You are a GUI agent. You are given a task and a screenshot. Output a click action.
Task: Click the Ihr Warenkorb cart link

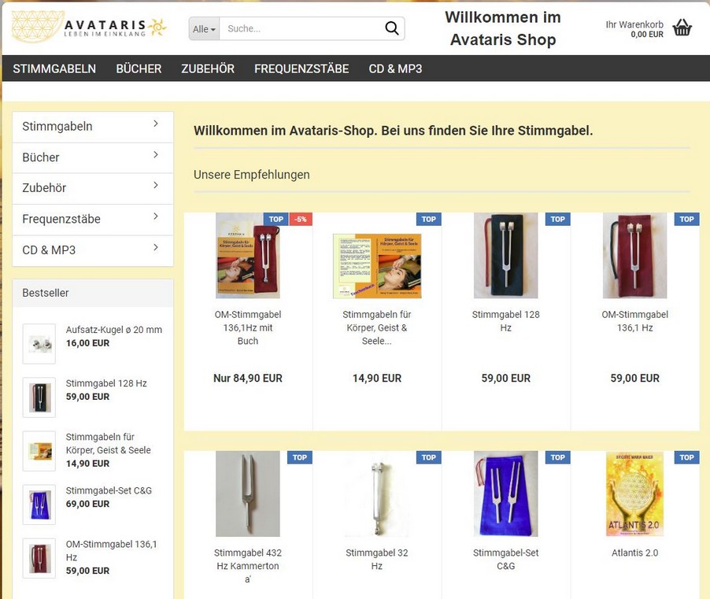pyautogui.click(x=634, y=29)
